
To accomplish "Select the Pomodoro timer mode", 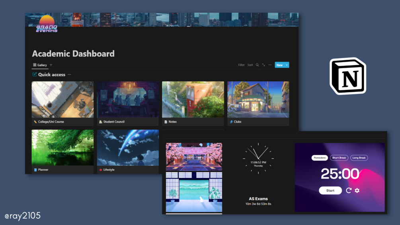I will click(x=320, y=158).
